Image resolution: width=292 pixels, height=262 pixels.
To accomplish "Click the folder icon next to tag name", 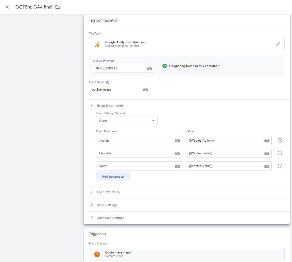I will pyautogui.click(x=58, y=7).
